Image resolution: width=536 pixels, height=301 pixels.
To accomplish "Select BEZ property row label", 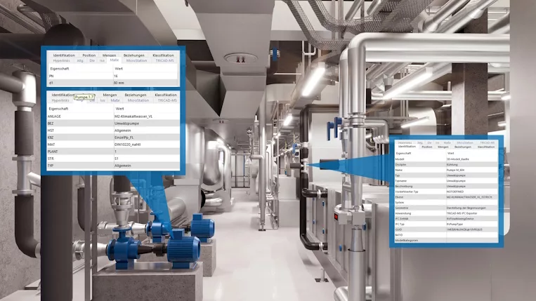I will tap(51, 123).
